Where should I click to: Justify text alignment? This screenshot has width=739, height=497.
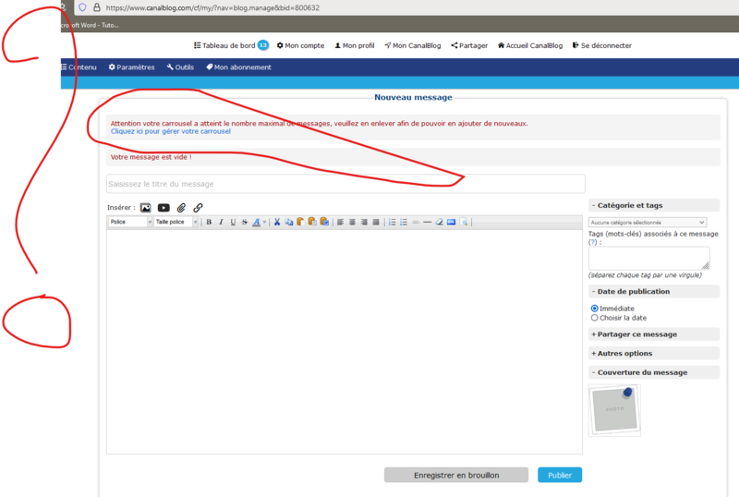click(x=376, y=222)
